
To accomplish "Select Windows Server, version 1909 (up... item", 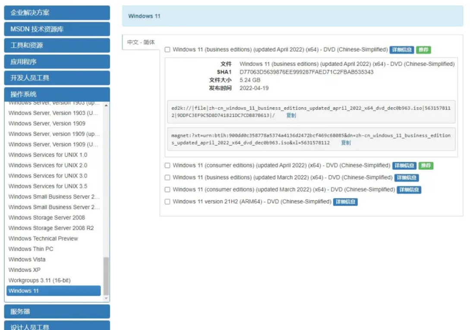I will point(54,134).
